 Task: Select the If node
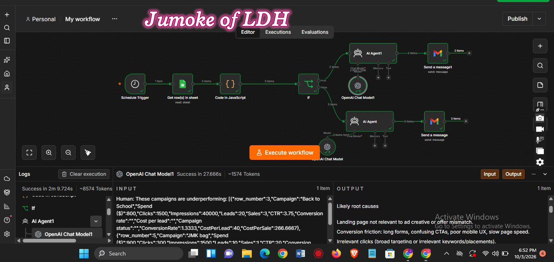pyautogui.click(x=309, y=84)
